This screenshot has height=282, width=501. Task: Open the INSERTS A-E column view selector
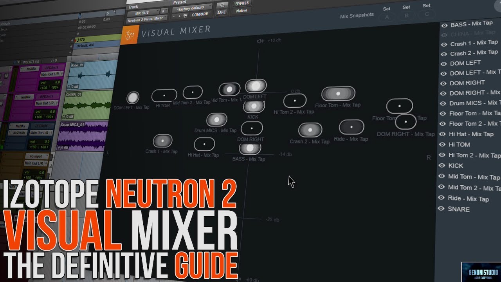(31, 61)
